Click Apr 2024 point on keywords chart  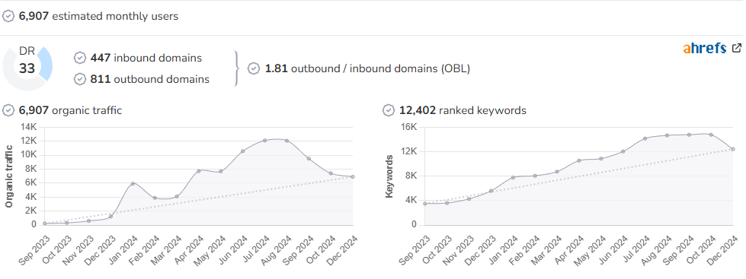(x=579, y=160)
